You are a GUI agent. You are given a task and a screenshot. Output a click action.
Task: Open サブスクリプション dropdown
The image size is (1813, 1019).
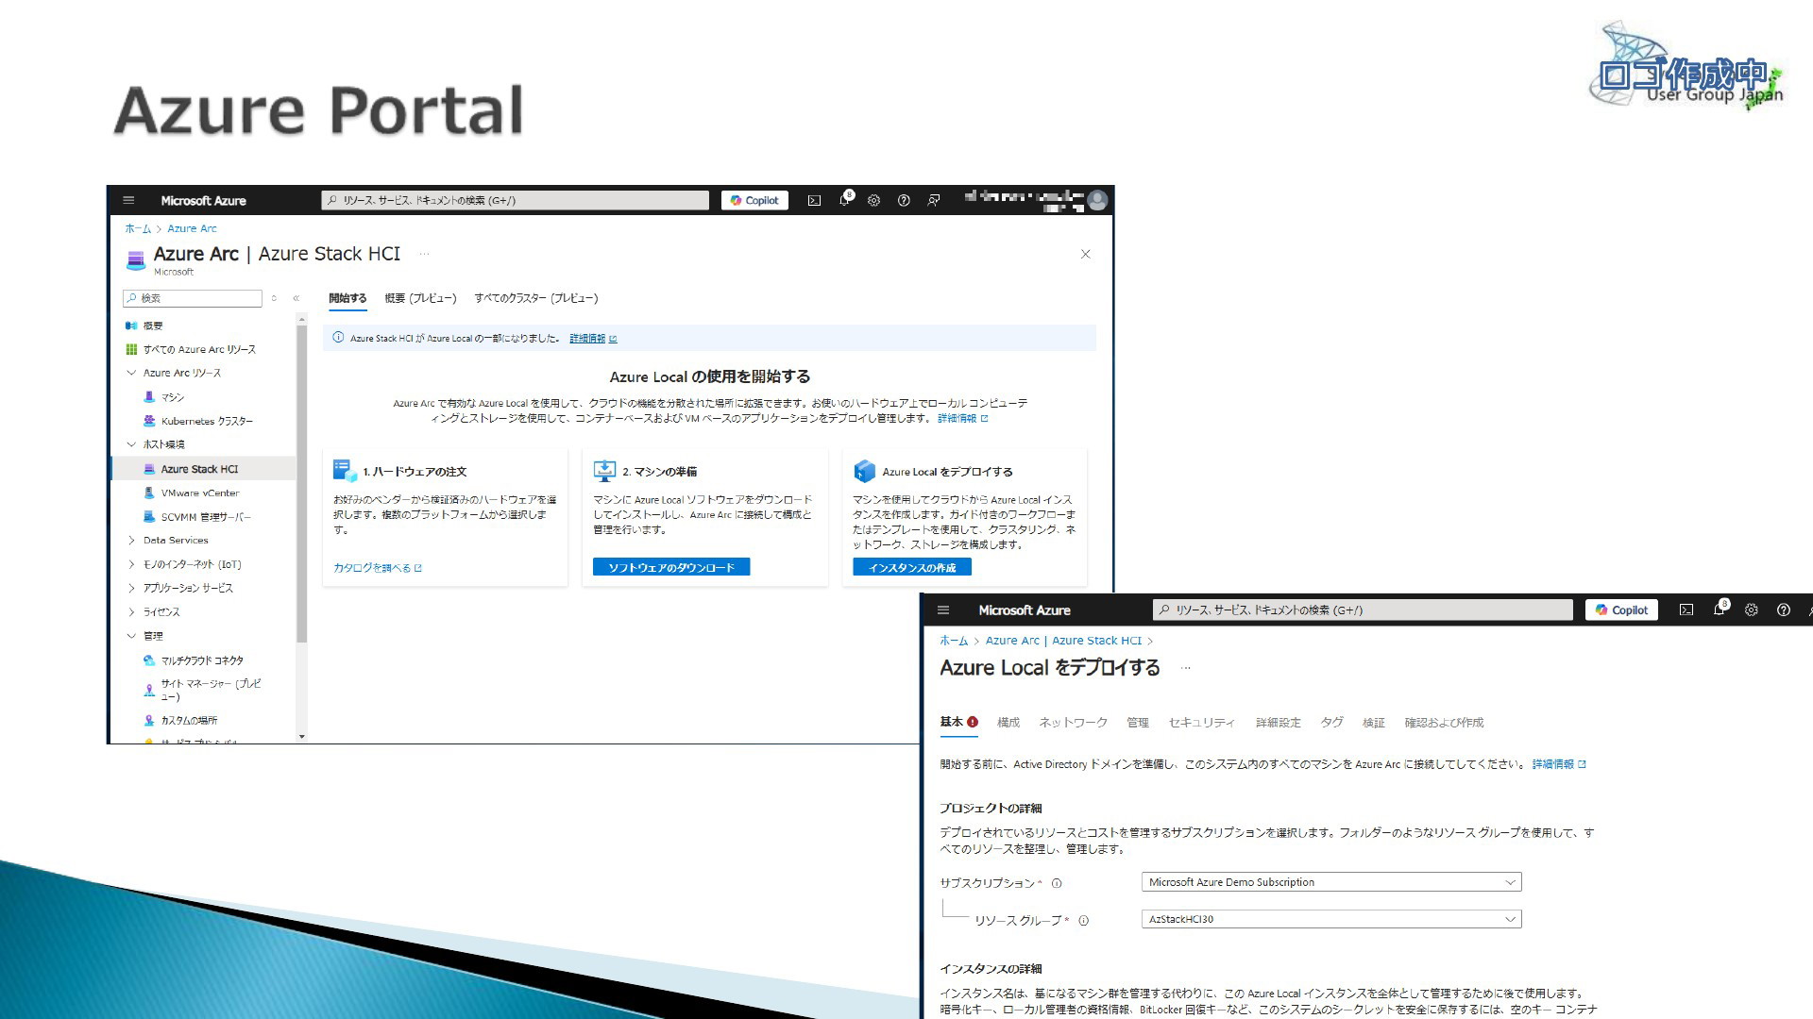click(x=1331, y=882)
